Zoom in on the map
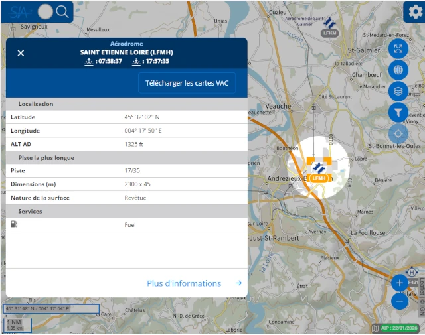Screen dimensions: 425x335 pos(400,283)
